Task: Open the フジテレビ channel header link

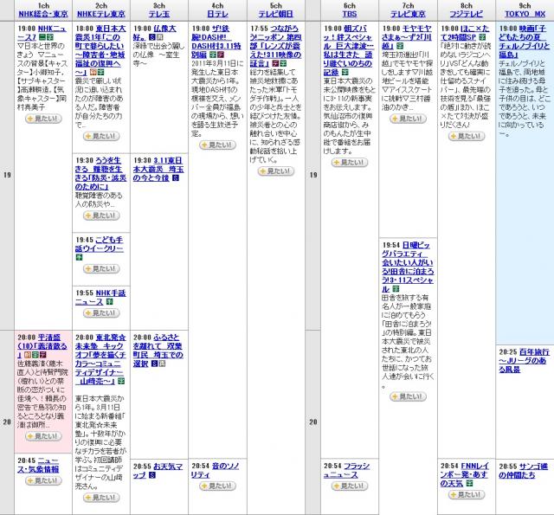Action: click(467, 14)
